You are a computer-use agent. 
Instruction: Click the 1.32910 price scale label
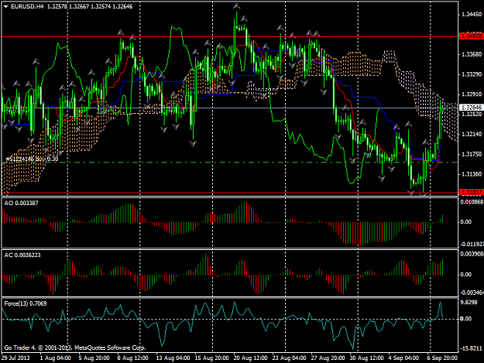pyautogui.click(x=472, y=94)
